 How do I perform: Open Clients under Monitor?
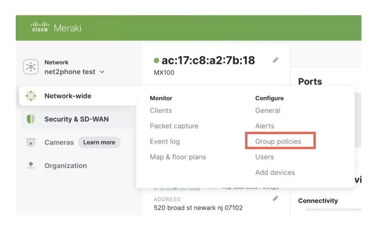click(161, 110)
